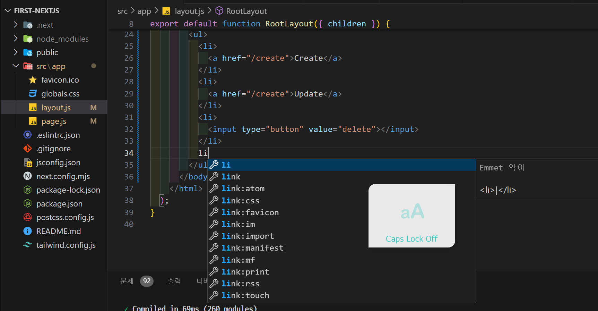Viewport: 598px width, 311px height.
Task: Select the 'link:touch' suggestion
Action: 341,295
